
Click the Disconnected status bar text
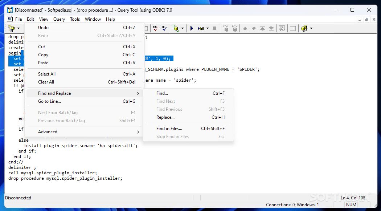[x=18, y=198]
